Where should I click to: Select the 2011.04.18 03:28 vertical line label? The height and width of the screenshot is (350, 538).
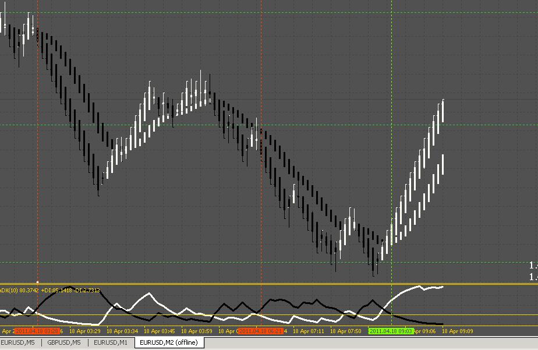[x=37, y=331]
